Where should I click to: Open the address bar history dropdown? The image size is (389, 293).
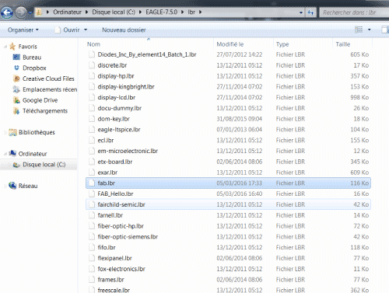coord(301,12)
